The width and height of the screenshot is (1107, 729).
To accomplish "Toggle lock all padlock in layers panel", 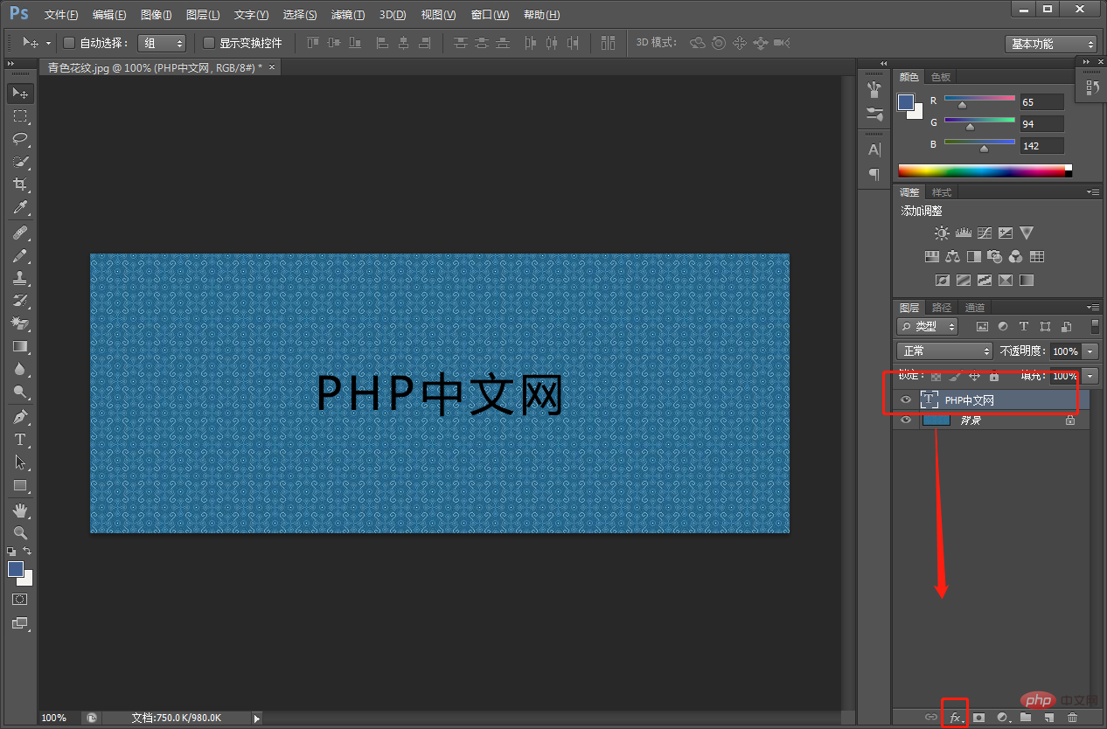I will [994, 377].
